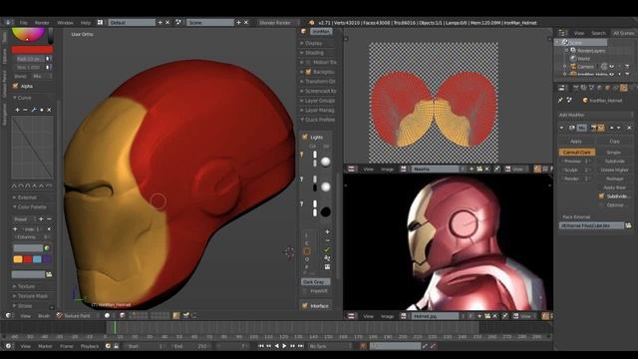The height and width of the screenshot is (359, 638).
Task: Open the Blender Render engine dropdown
Action: coord(278,22)
